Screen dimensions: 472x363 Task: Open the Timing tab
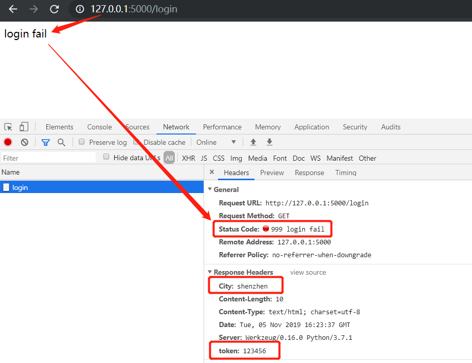[x=346, y=173]
